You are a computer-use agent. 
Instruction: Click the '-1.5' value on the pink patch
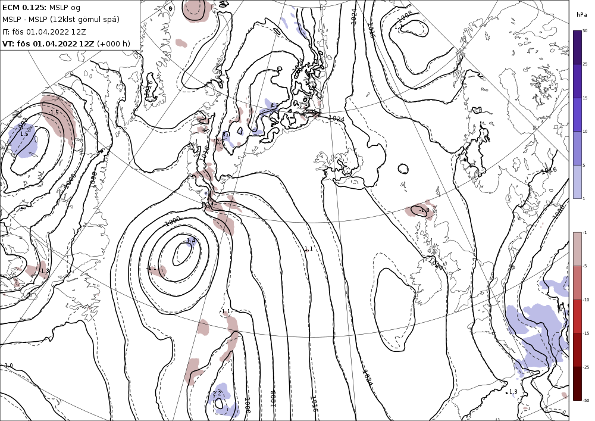[54, 113]
